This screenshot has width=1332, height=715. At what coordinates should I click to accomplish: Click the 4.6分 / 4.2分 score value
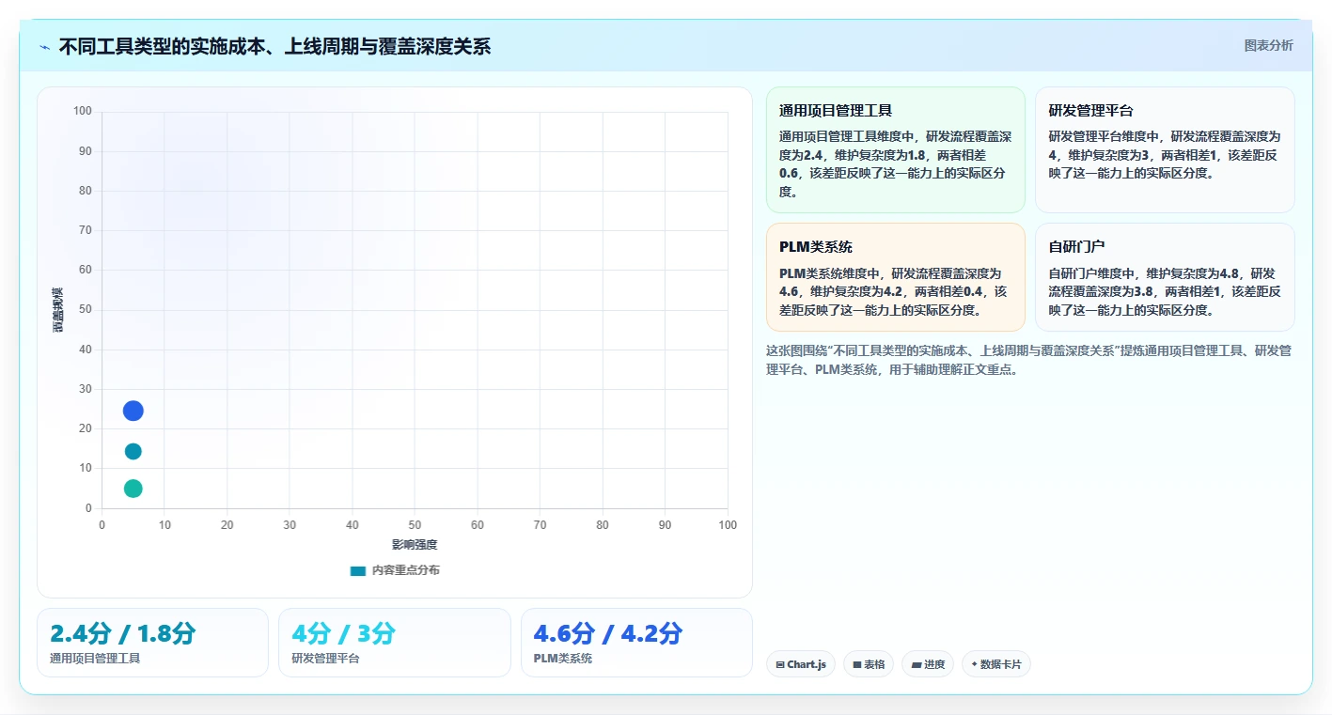coord(607,633)
